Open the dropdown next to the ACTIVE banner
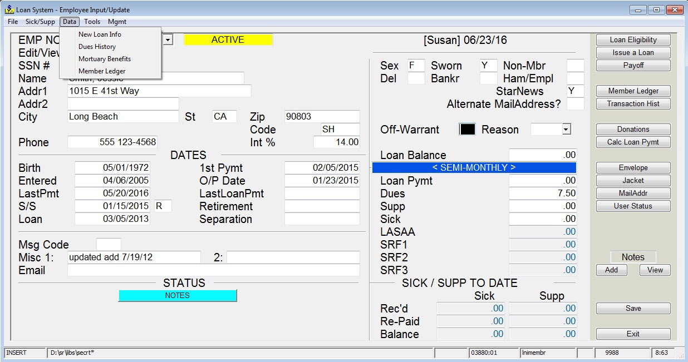This screenshot has height=362, width=688. 168,39
